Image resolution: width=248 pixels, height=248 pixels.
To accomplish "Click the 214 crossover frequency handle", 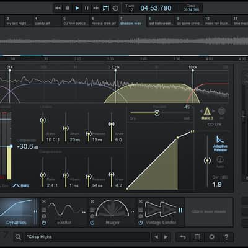I will (9, 71).
